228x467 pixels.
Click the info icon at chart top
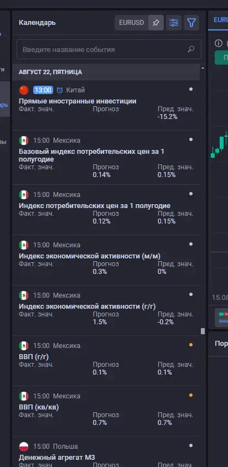[x=219, y=43]
